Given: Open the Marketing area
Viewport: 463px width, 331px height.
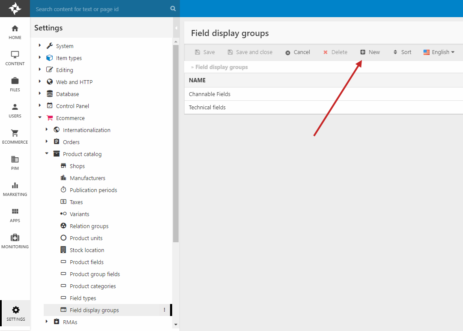Looking at the screenshot, I should pyautogui.click(x=15, y=189).
